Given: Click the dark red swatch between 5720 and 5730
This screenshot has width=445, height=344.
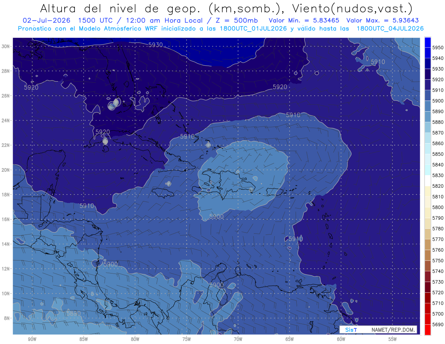Looking at the screenshot, I should (428, 287).
